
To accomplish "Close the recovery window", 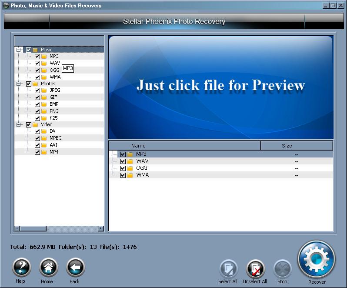I will (340, 6).
